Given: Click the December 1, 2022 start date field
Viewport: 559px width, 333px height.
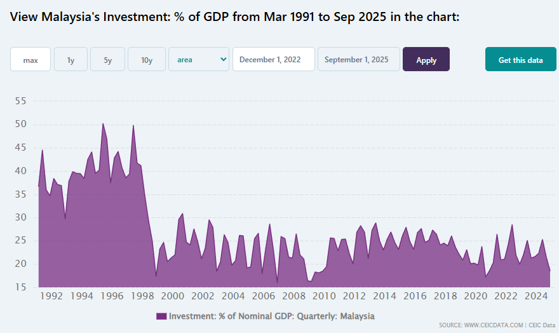Looking at the screenshot, I should click(x=274, y=60).
